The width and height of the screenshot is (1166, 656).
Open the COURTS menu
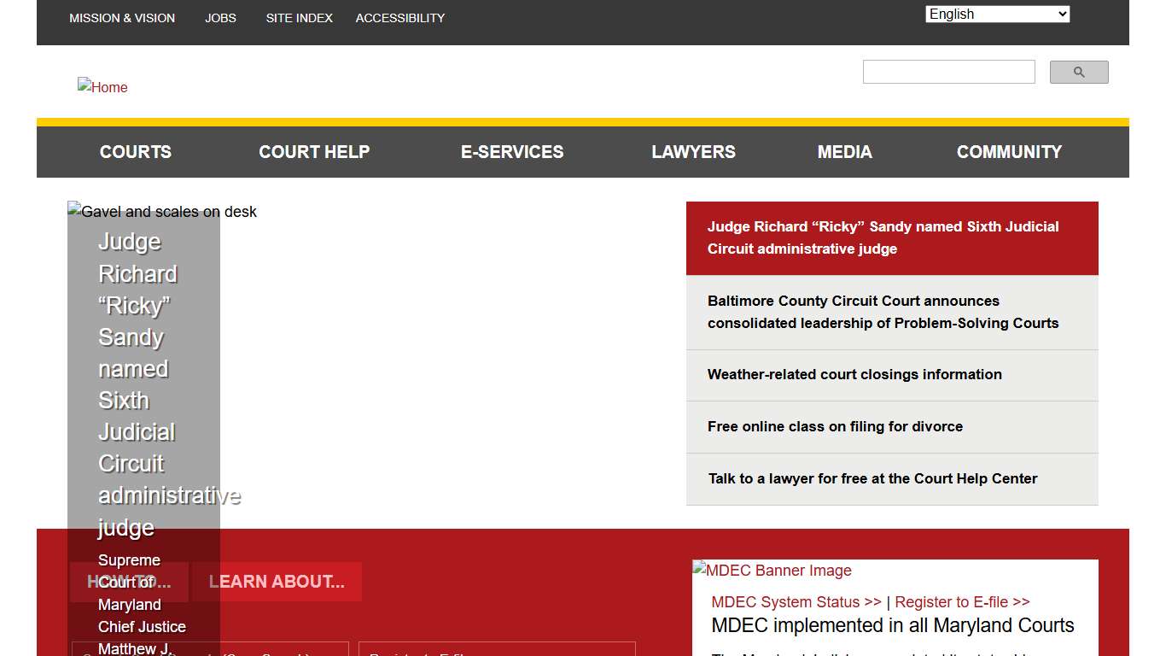click(x=135, y=151)
